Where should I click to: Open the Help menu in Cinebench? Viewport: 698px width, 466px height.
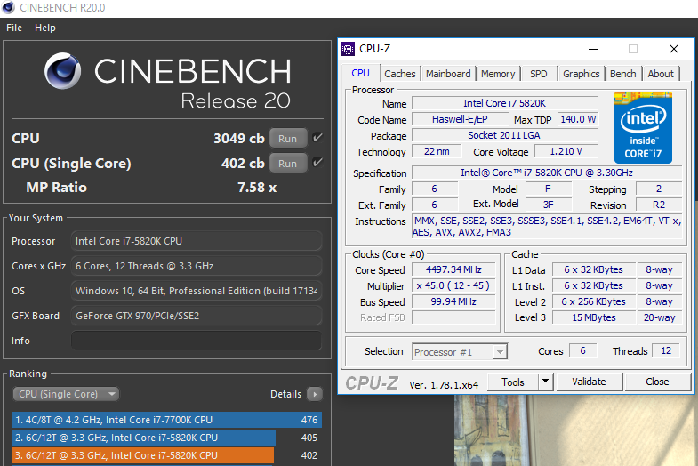45,28
